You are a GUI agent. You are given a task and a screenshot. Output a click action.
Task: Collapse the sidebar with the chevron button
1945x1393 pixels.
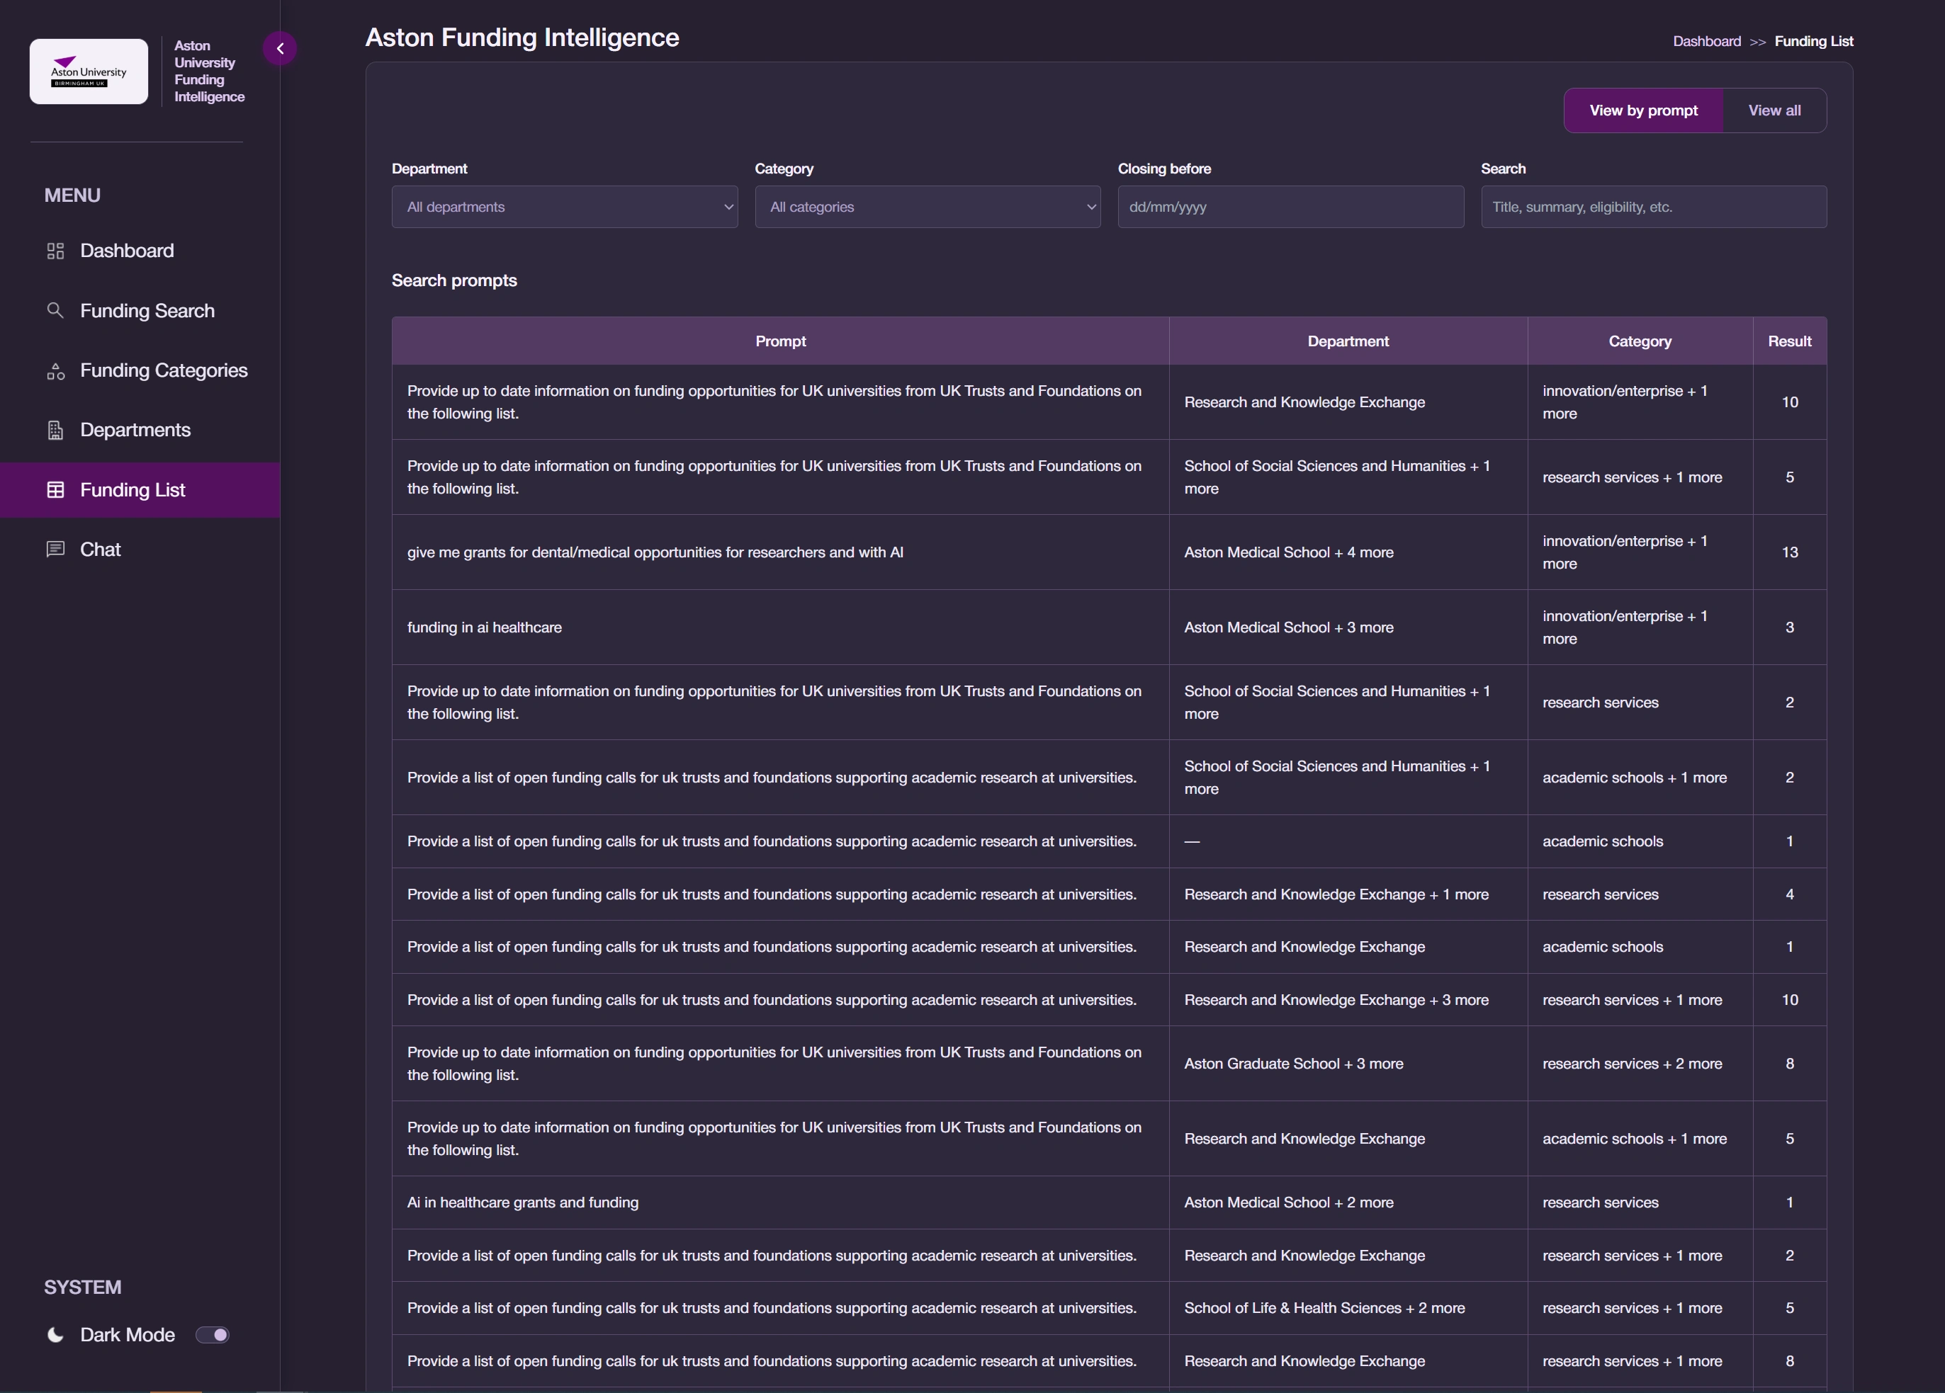280,49
